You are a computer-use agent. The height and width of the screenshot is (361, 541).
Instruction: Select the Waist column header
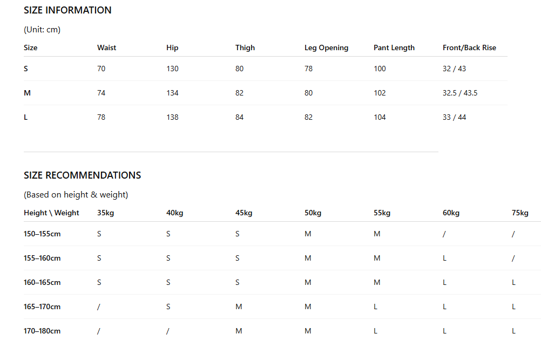coord(106,47)
